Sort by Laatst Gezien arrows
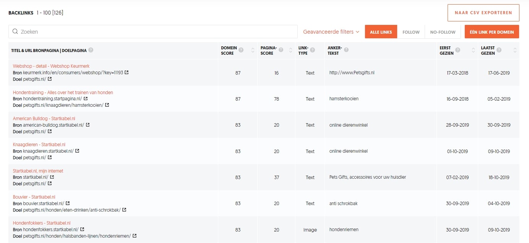Screen dimensions: 529x243 point(515,50)
